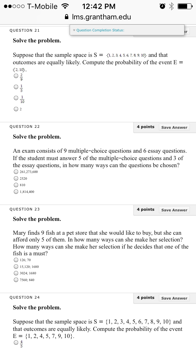Save Answer for Question 24
196x349 pixels.
174,298
